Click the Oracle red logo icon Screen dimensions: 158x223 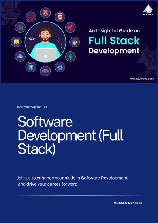(31, 17)
